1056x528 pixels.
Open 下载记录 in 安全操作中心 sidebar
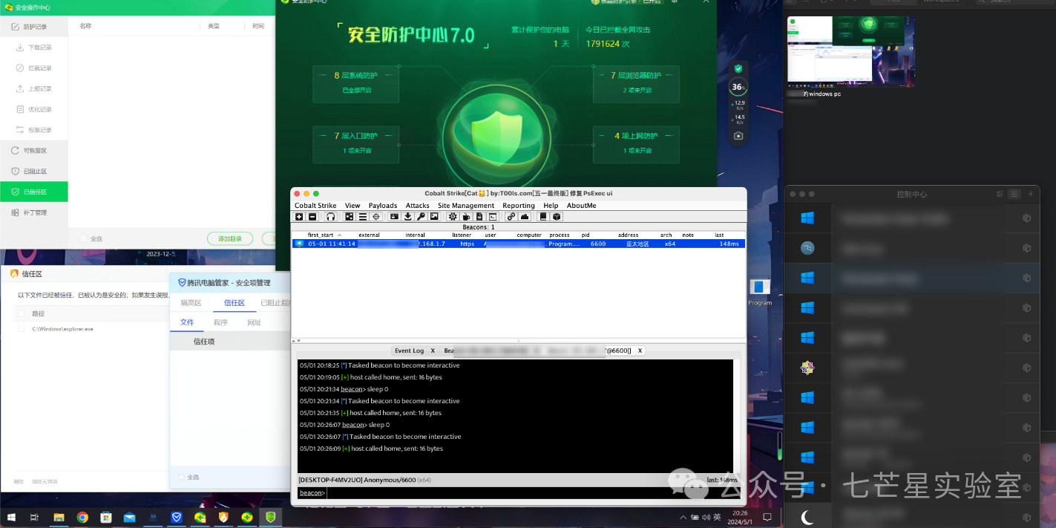click(x=34, y=47)
